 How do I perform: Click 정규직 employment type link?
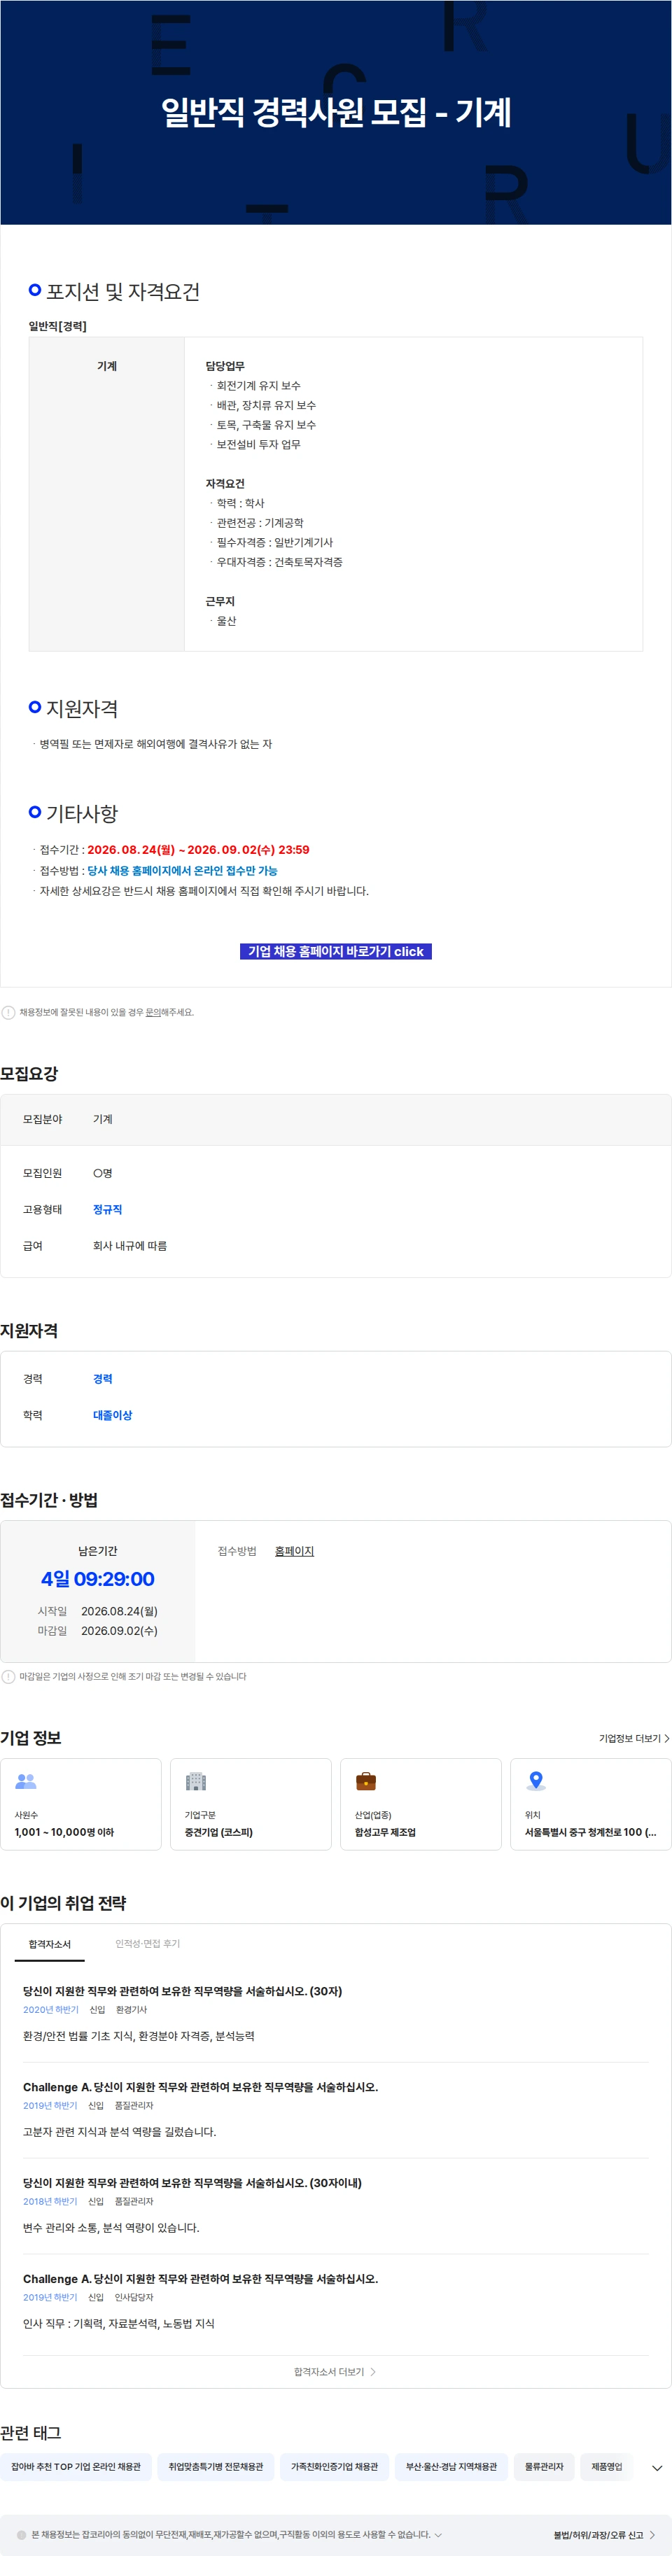click(107, 1209)
